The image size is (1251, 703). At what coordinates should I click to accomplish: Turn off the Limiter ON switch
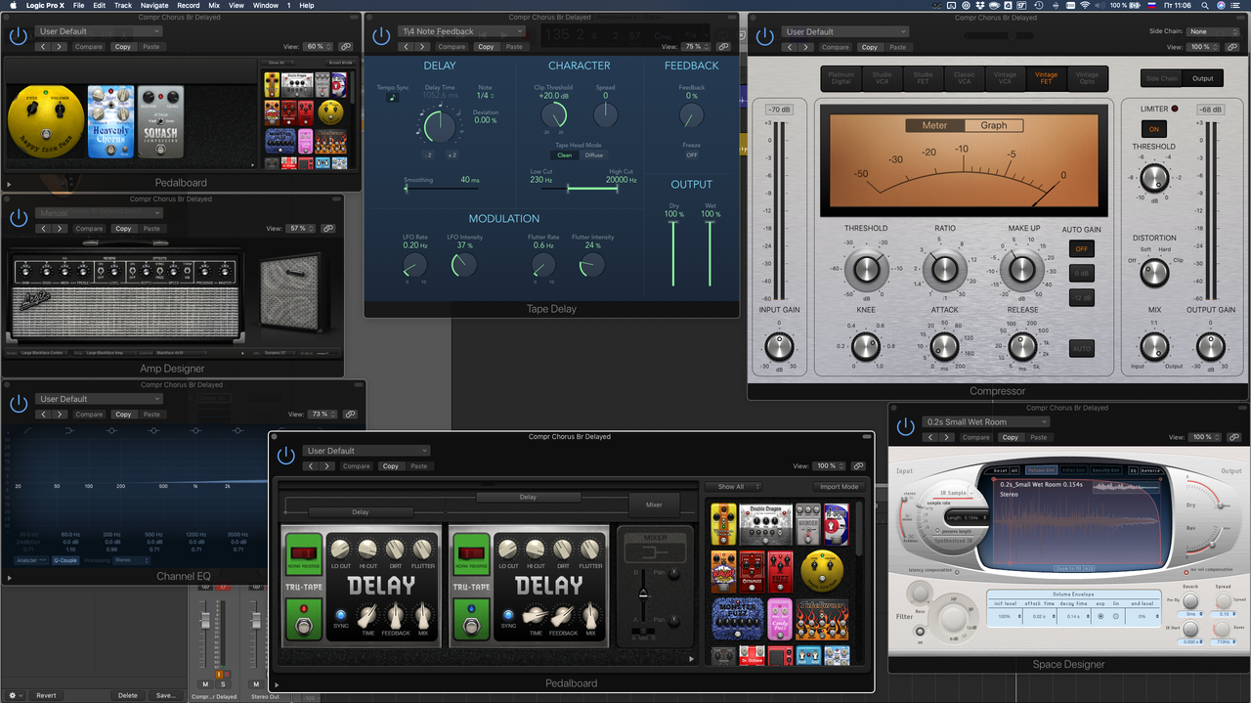pyautogui.click(x=1153, y=129)
